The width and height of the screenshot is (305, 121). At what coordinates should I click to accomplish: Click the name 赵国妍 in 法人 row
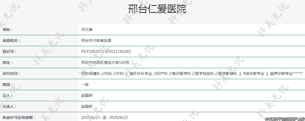pyautogui.click(x=87, y=96)
